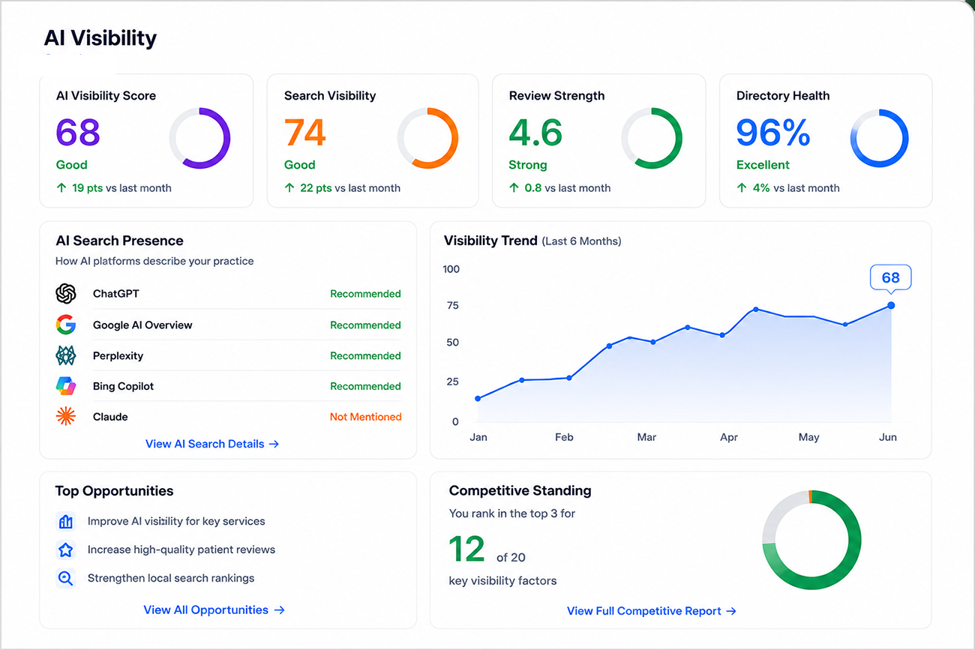Click the Claude row label

point(110,417)
